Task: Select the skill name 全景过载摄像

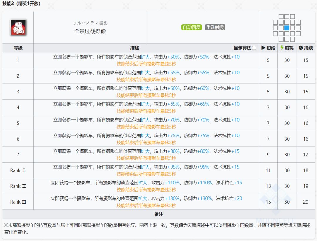Action: tap(90, 31)
